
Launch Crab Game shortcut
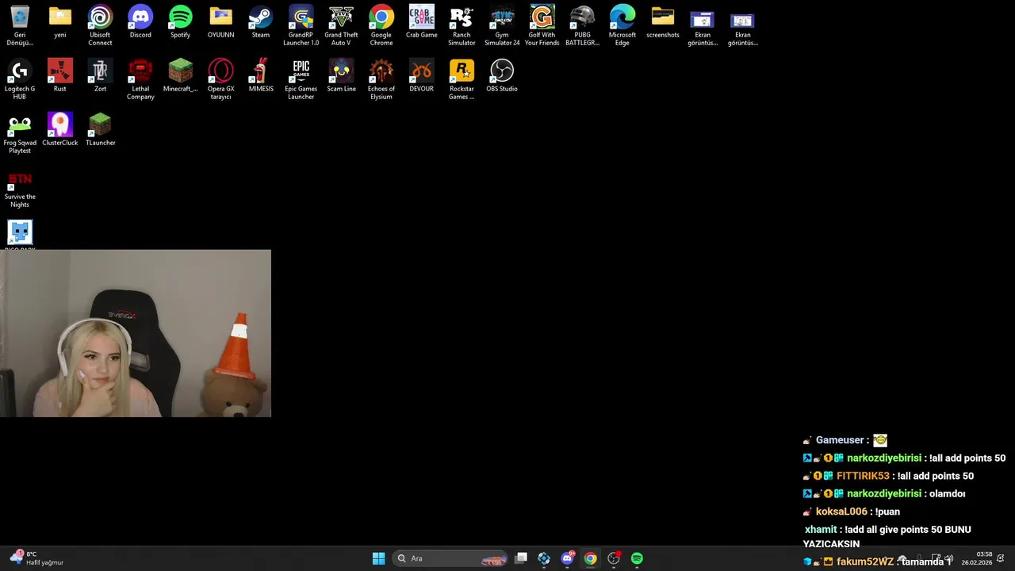(x=421, y=22)
